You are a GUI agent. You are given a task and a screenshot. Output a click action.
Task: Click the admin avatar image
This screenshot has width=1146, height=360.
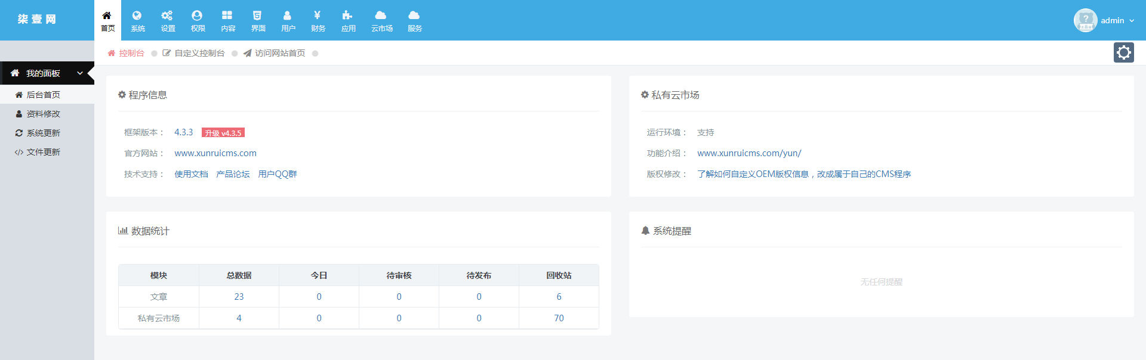pos(1085,20)
